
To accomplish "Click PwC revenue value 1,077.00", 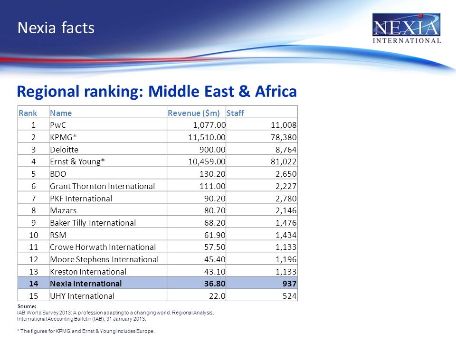I will click(x=209, y=125).
